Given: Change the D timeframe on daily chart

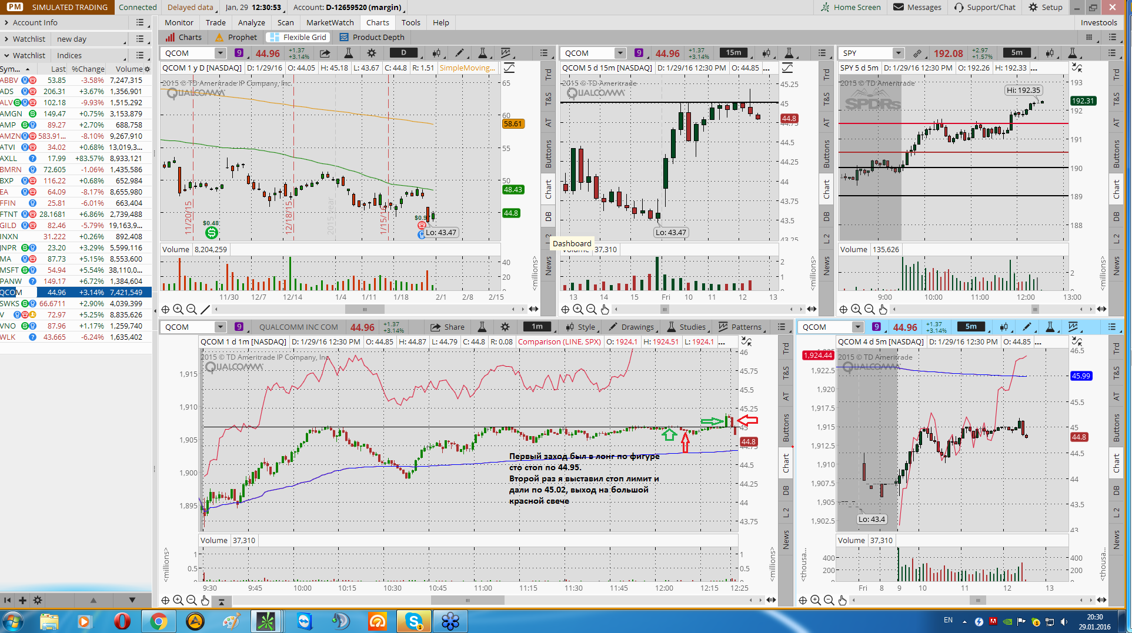Looking at the screenshot, I should [403, 53].
